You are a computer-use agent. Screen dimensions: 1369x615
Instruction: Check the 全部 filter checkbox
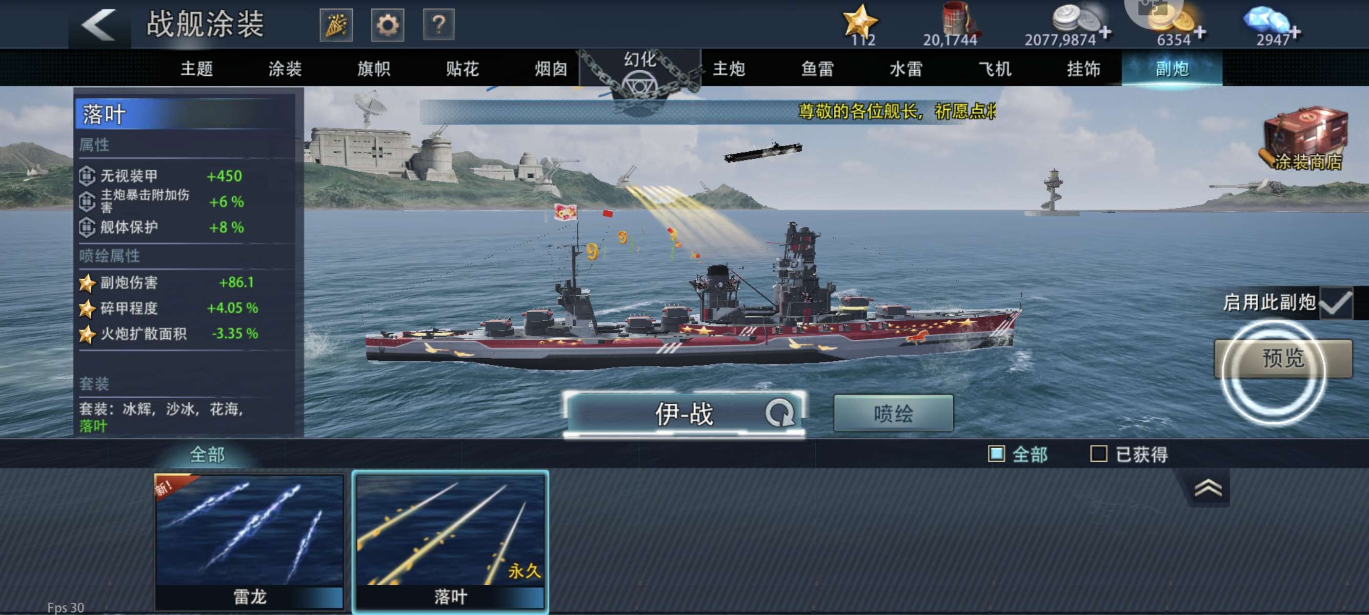click(996, 454)
